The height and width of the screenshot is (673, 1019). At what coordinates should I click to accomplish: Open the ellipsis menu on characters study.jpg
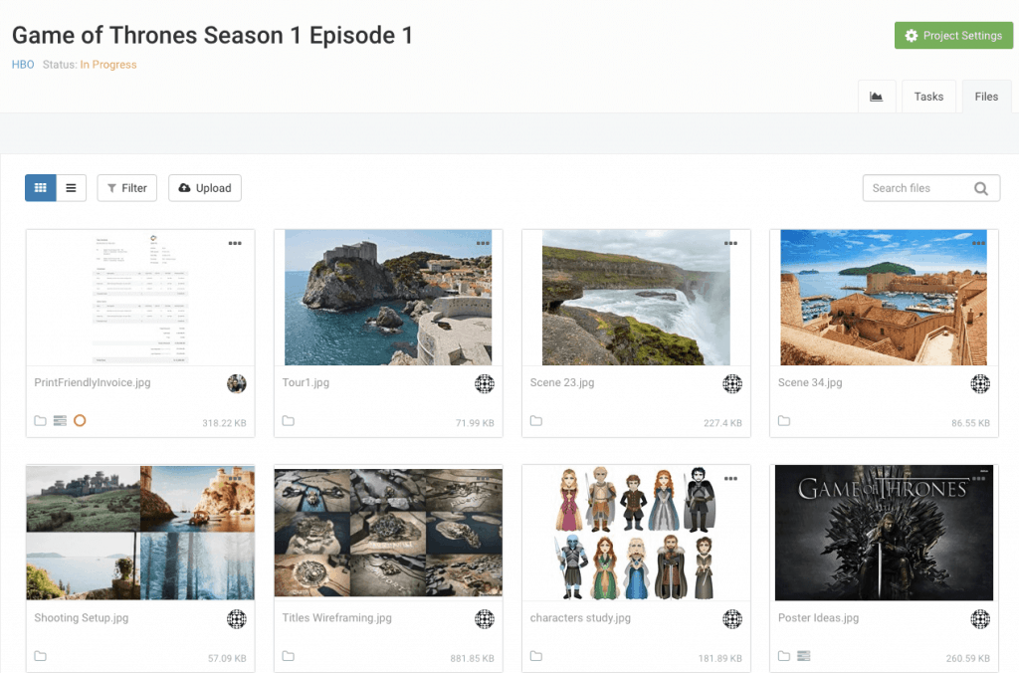pos(729,478)
